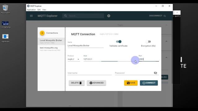Viewport: 198px width, 111px height.
Task: Collapse the Topic panel chevron
Action: (166, 25)
